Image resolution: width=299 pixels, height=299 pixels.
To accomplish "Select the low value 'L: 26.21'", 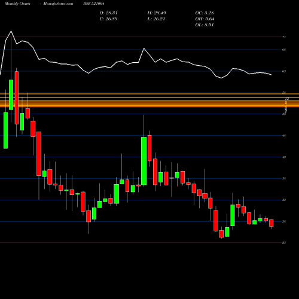I will click(156, 19).
